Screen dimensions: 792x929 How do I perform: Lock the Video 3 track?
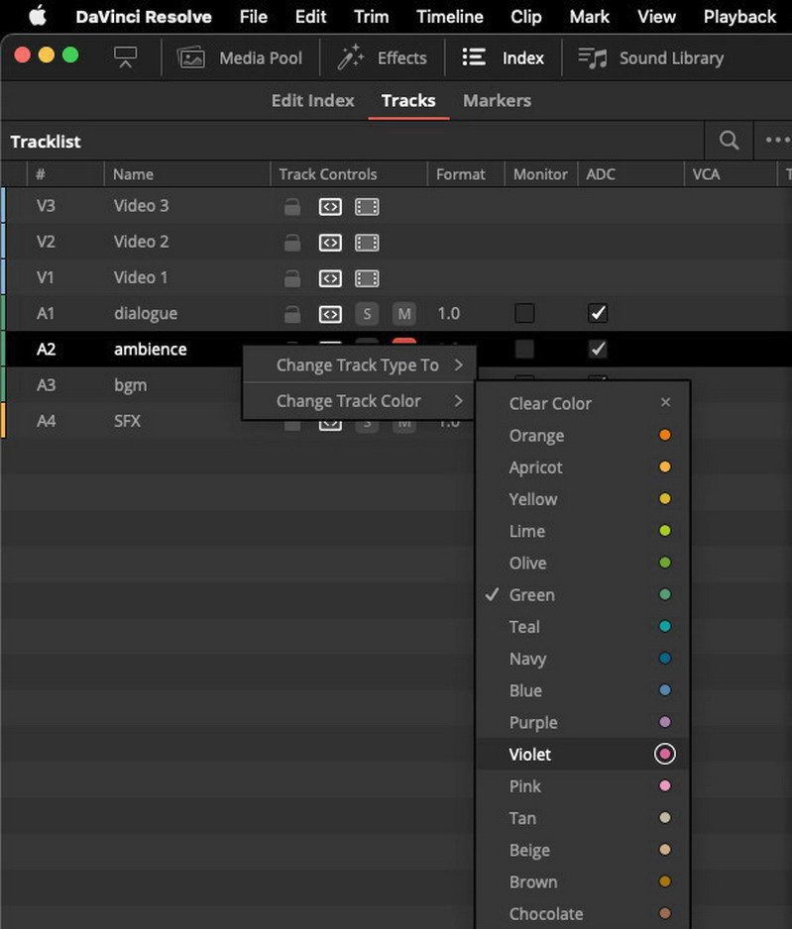[x=292, y=206]
